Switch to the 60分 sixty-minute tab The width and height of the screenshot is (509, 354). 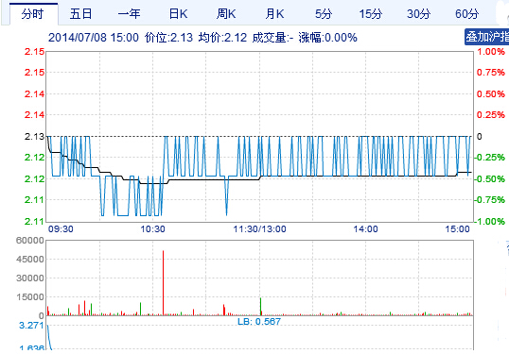pos(466,14)
